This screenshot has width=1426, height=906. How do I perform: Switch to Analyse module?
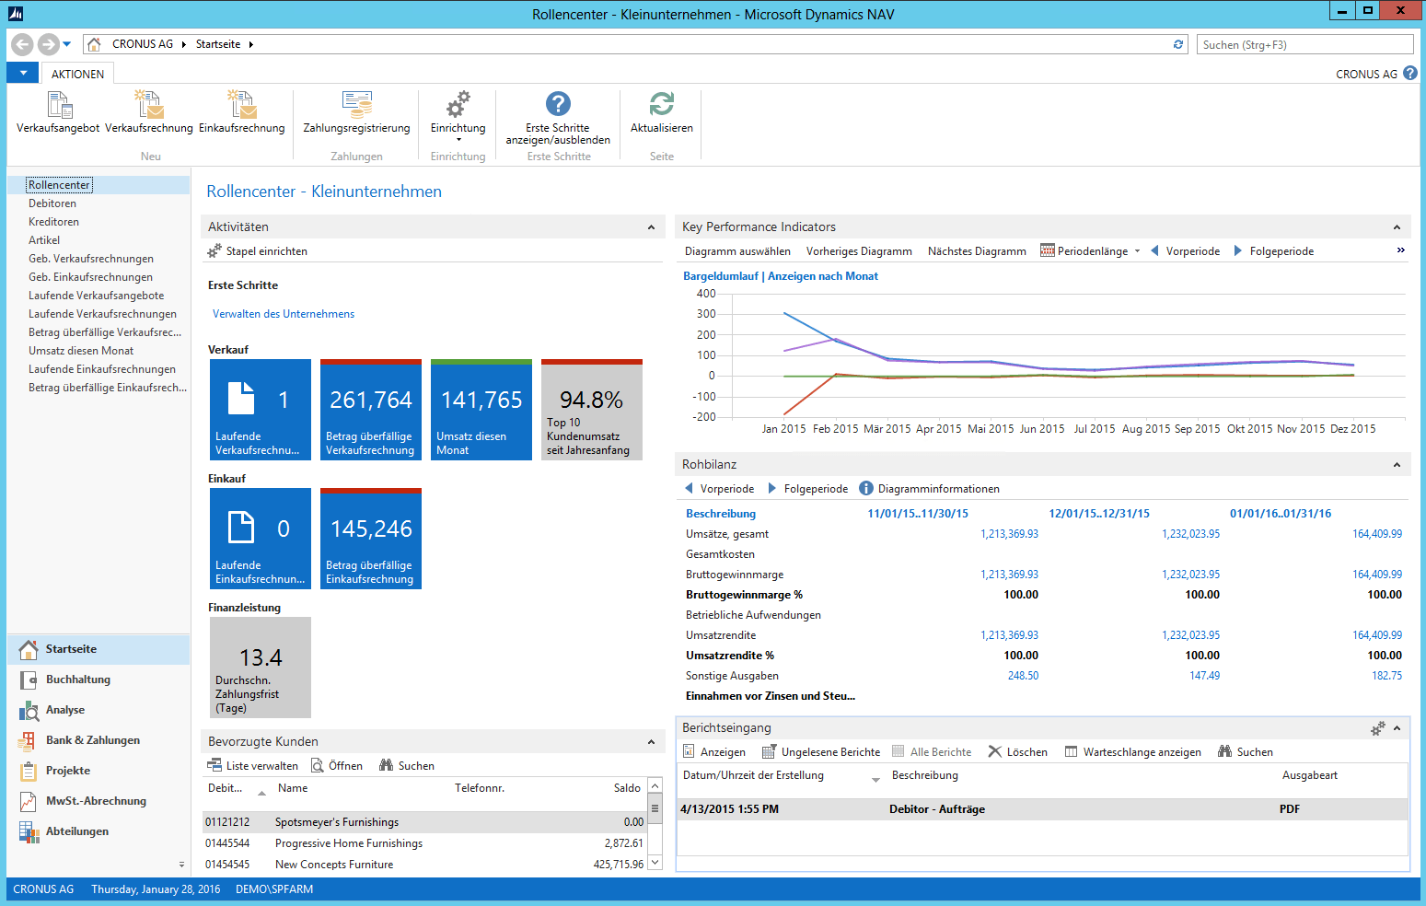99,710
